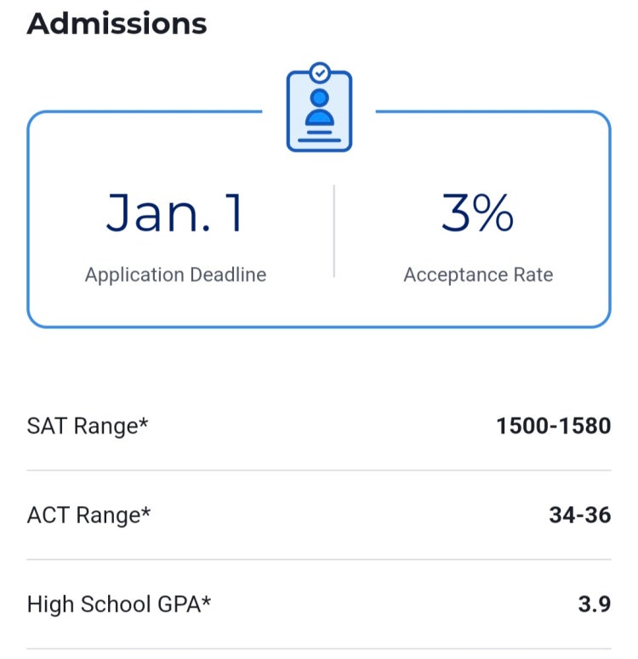Click the Jan. 1 deadline date
This screenshot has width=638, height=659.
[x=174, y=213]
